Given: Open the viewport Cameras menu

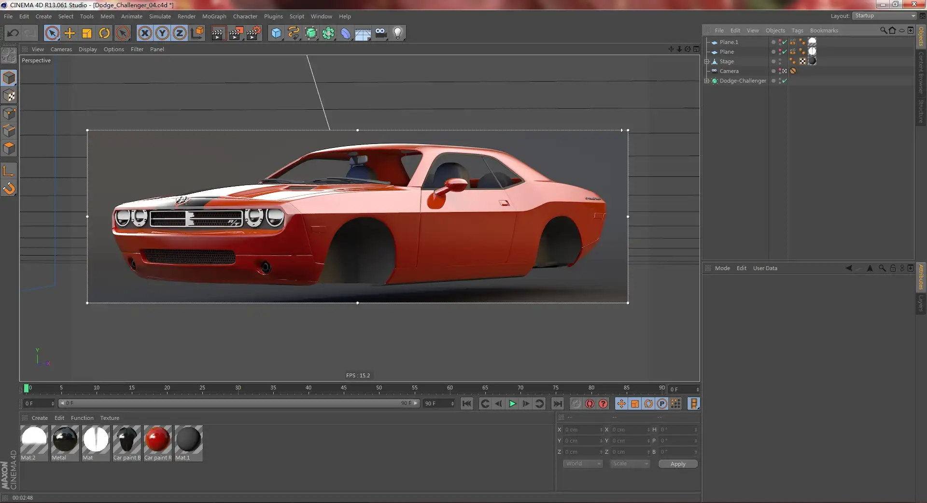Looking at the screenshot, I should (x=61, y=49).
